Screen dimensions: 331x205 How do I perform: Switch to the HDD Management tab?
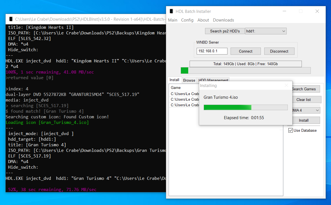[x=213, y=80]
